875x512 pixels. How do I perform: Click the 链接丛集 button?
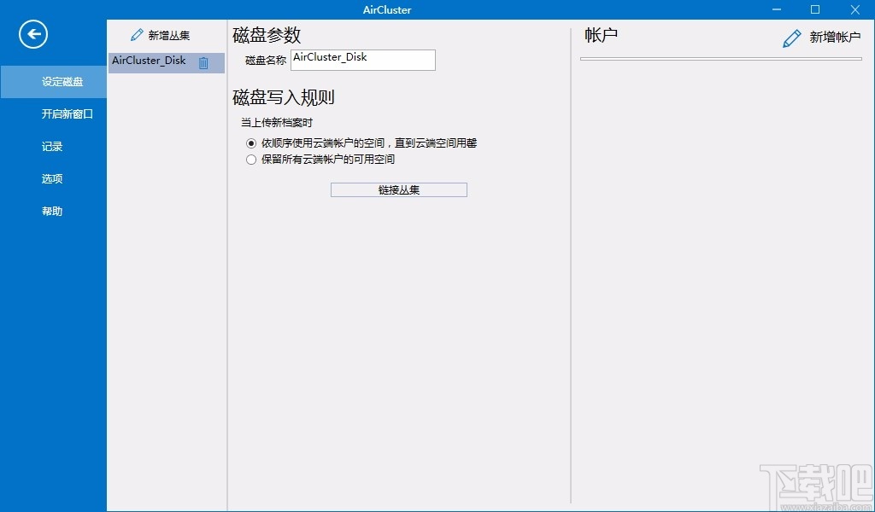tap(398, 189)
